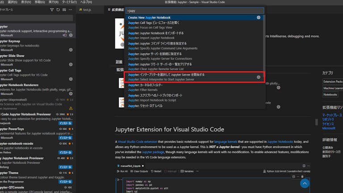Click gear on Select Interpreter to Start Jupyter Server

point(258,77)
